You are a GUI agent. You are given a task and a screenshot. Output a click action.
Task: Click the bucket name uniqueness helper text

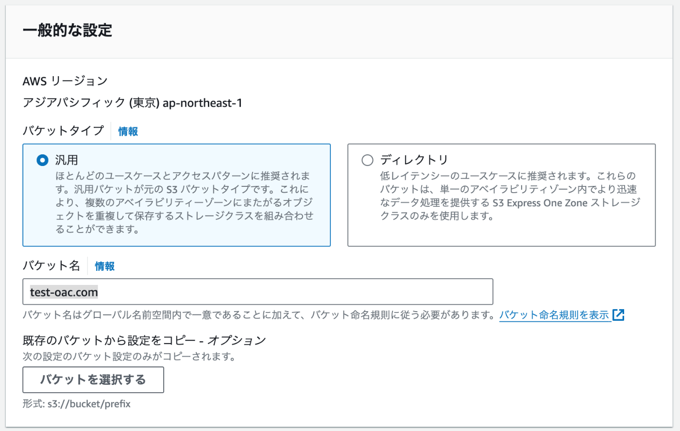[259, 315]
